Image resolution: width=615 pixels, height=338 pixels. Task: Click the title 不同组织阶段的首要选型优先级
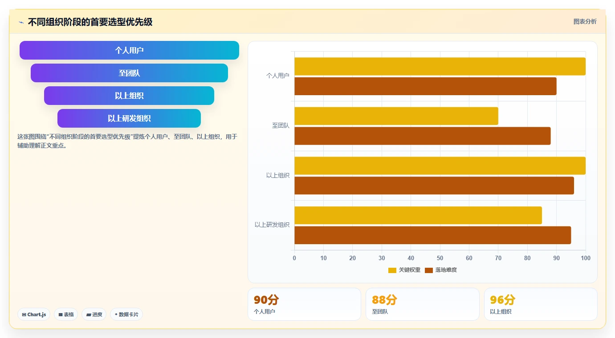pyautogui.click(x=90, y=22)
